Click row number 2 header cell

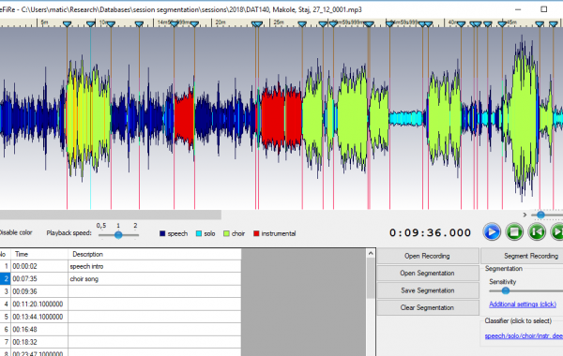(5, 279)
